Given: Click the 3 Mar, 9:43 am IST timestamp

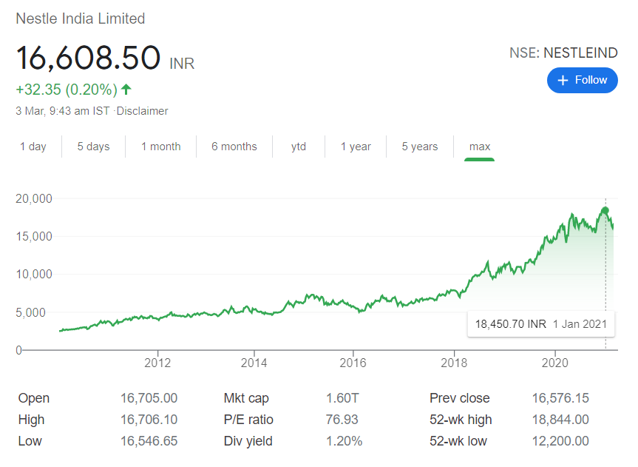Looking at the screenshot, I should pyautogui.click(x=63, y=111).
